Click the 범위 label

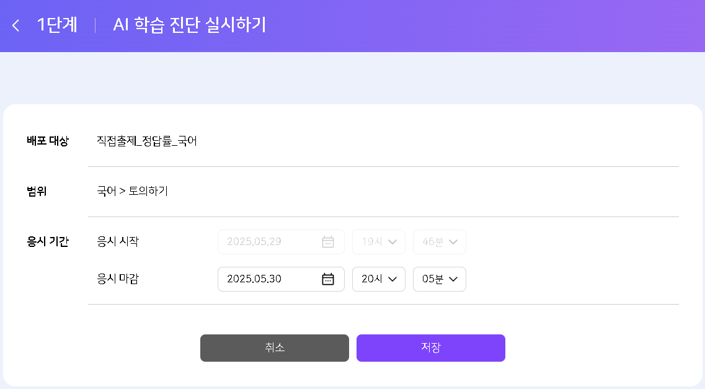pyautogui.click(x=37, y=191)
